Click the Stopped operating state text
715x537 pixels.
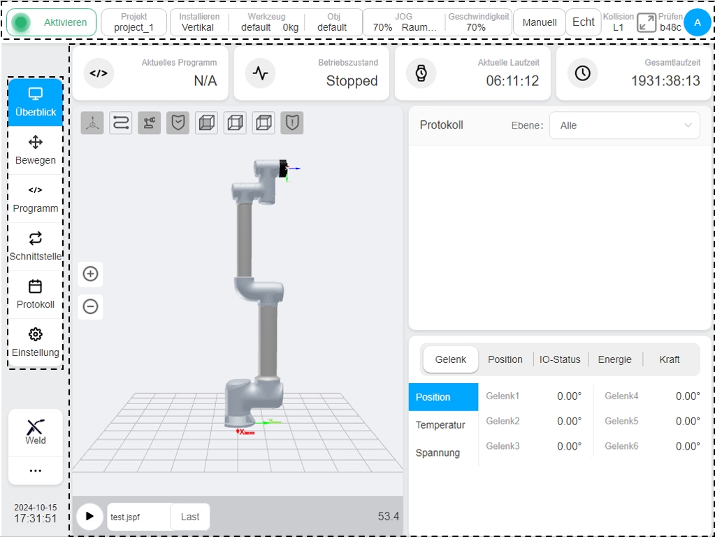352,80
